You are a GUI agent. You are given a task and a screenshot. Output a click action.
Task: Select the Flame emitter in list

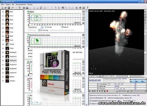click(x=11, y=48)
